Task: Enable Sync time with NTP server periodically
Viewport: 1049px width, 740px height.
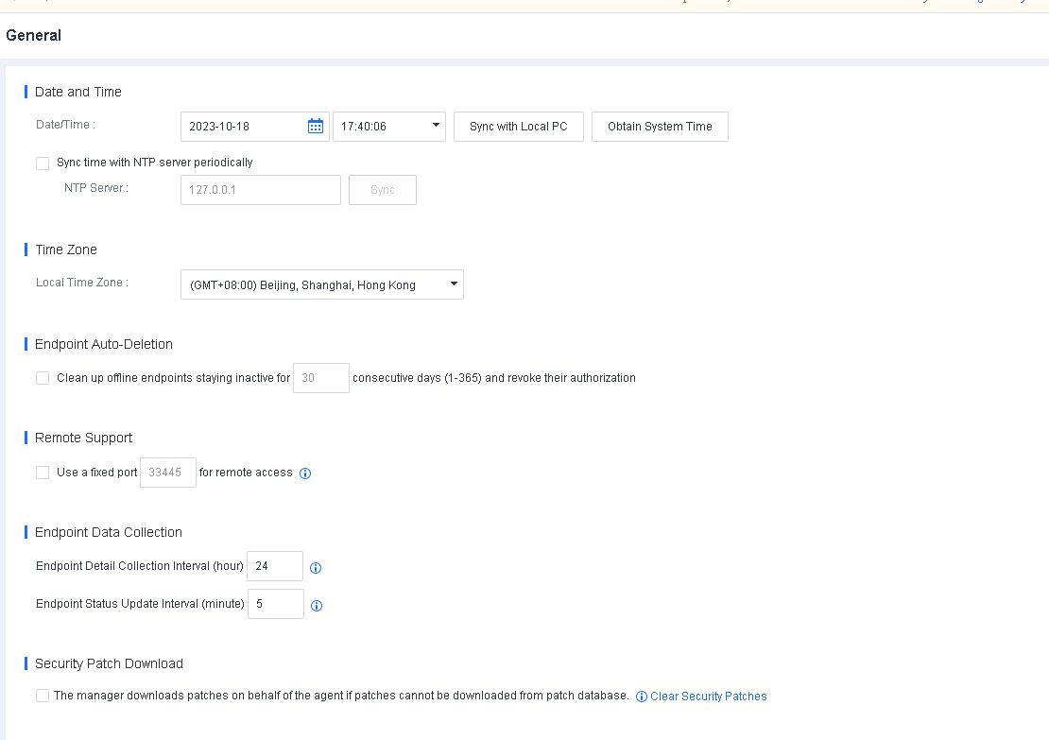Action: 43,163
